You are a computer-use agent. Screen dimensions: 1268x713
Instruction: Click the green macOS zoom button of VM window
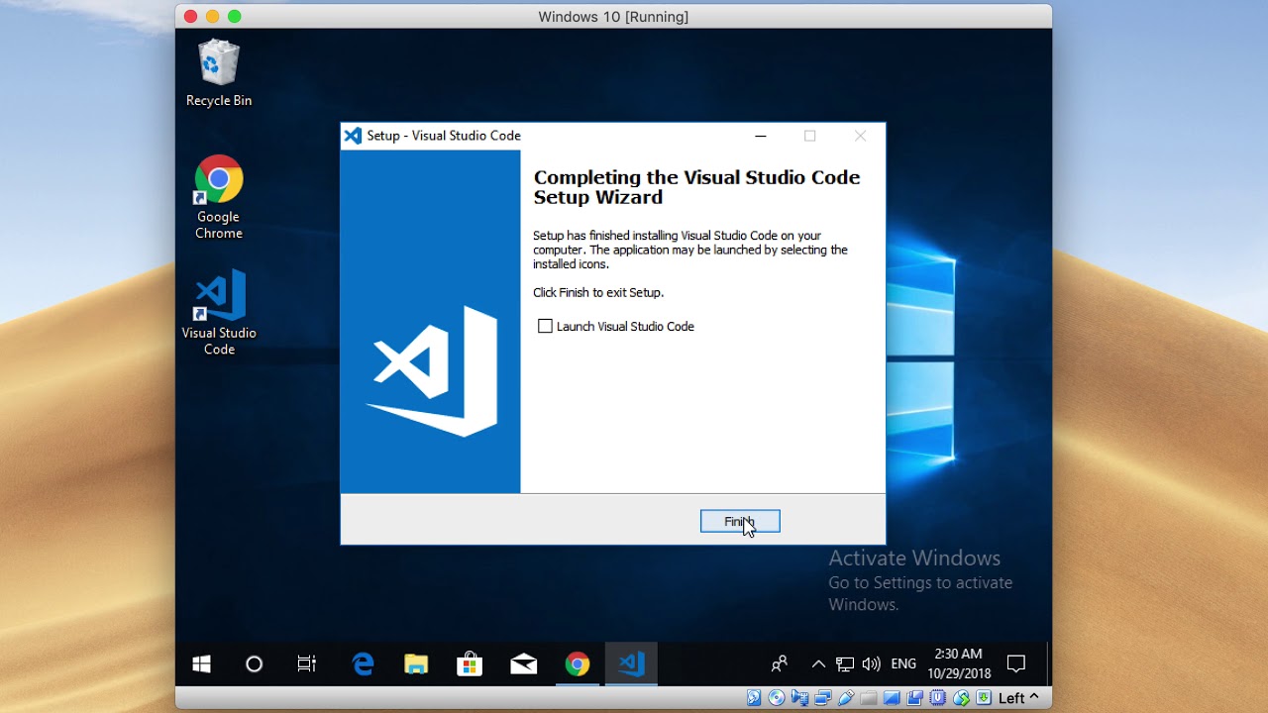[x=235, y=16]
